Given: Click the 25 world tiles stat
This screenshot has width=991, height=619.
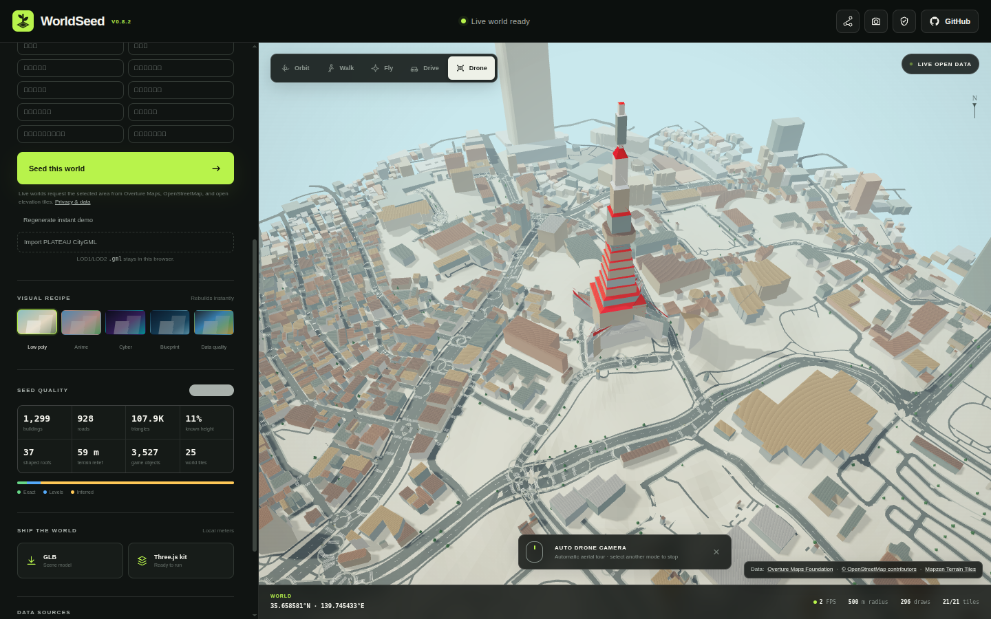Looking at the screenshot, I should click(x=206, y=456).
